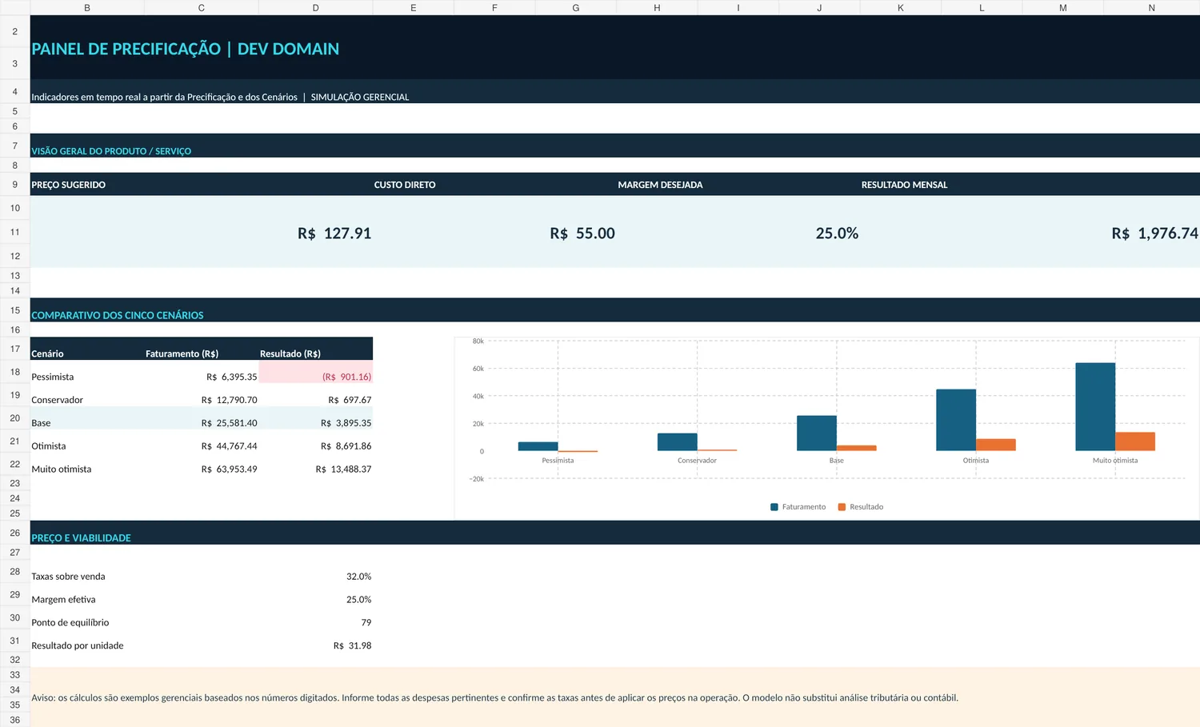The width and height of the screenshot is (1200, 727).
Task: Select the Resultado por unidade label
Action: (x=78, y=646)
